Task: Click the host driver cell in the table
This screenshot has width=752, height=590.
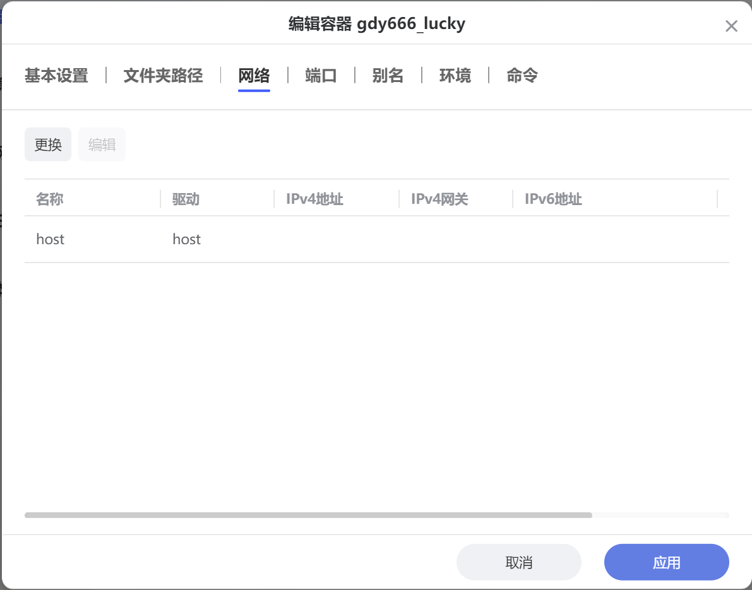Action: click(186, 239)
